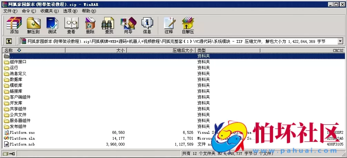Click Platform.suo size value 66,560

(118, 132)
